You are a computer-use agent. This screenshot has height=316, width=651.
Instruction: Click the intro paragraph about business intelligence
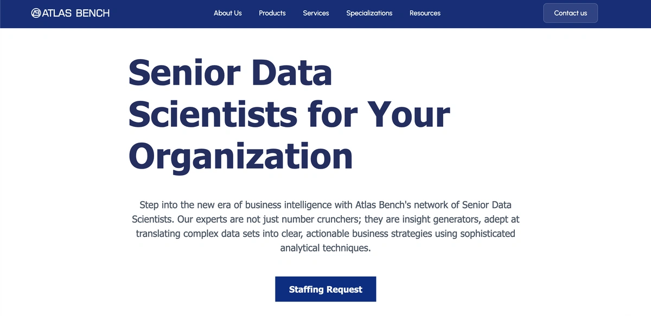pos(325,225)
